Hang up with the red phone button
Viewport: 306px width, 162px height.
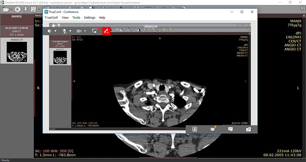106,31
